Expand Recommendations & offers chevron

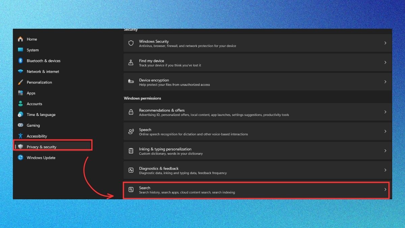385,112
